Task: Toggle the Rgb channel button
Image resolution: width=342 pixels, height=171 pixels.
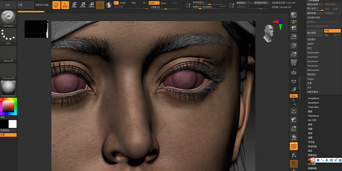Action: 134,3
